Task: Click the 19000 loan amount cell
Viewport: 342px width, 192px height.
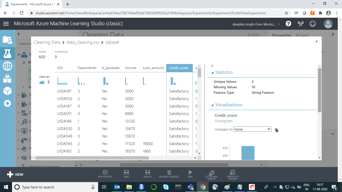Action: (148, 144)
